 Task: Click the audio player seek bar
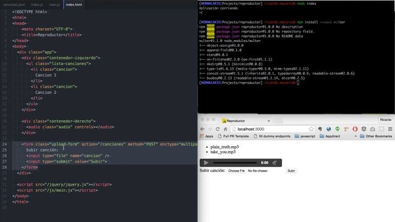(x=235, y=163)
